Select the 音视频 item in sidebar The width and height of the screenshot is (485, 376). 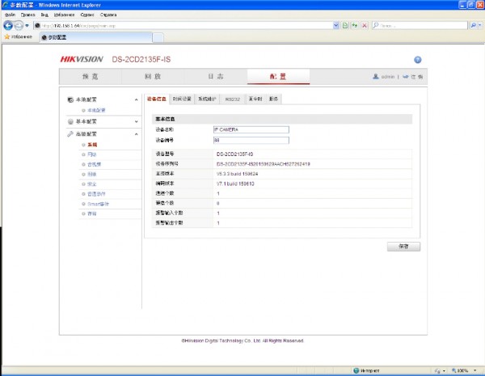pyautogui.click(x=95, y=164)
